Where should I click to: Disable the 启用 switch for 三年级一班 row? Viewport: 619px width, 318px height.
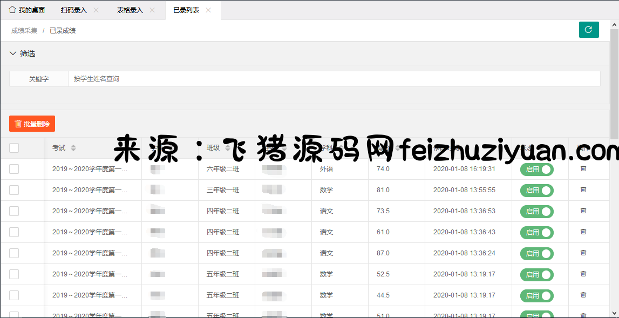536,191
